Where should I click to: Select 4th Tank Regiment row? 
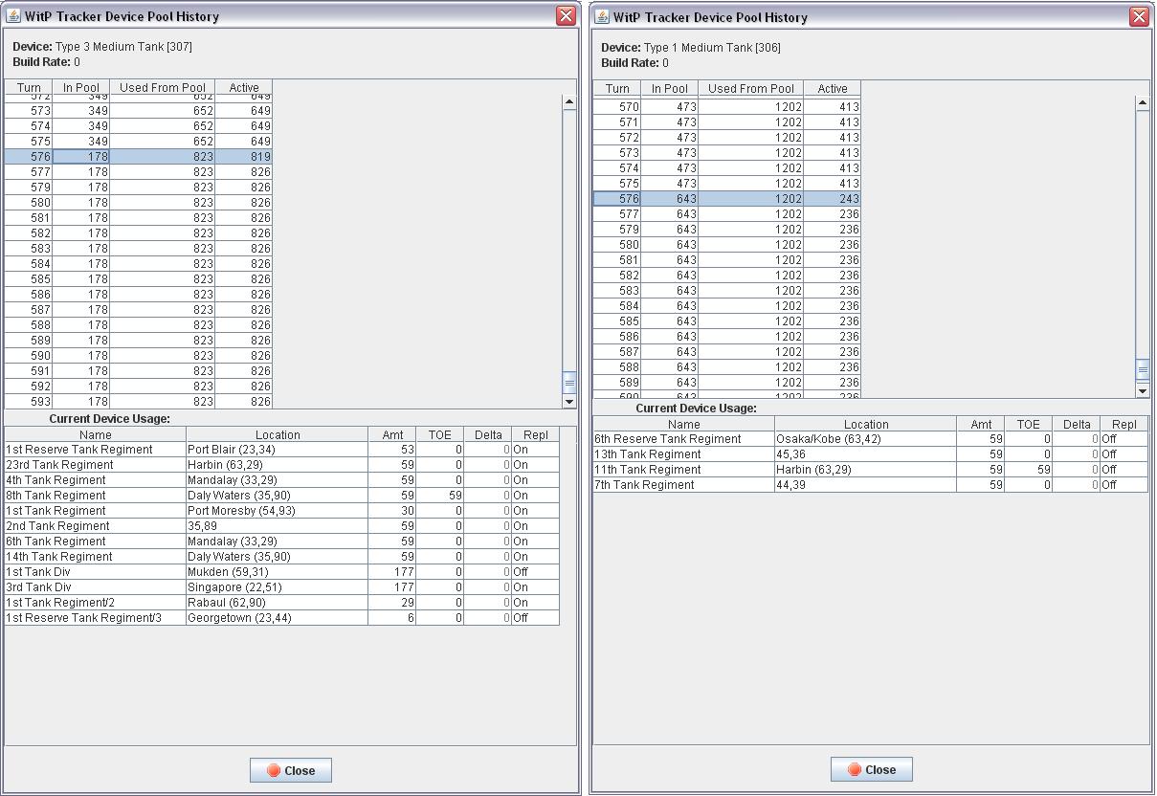282,480
